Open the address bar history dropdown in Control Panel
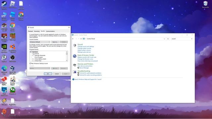 click(164, 39)
